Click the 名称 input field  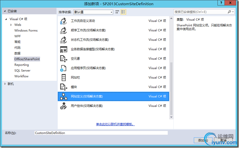101,133
